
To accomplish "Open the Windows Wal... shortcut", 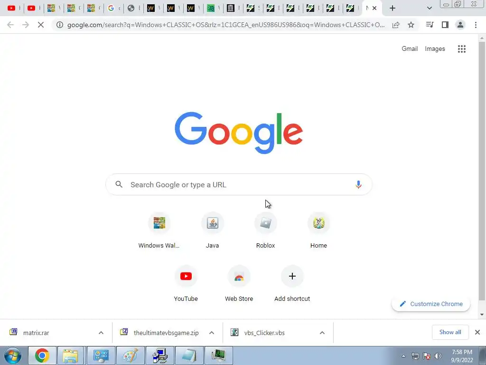I will click(159, 231).
